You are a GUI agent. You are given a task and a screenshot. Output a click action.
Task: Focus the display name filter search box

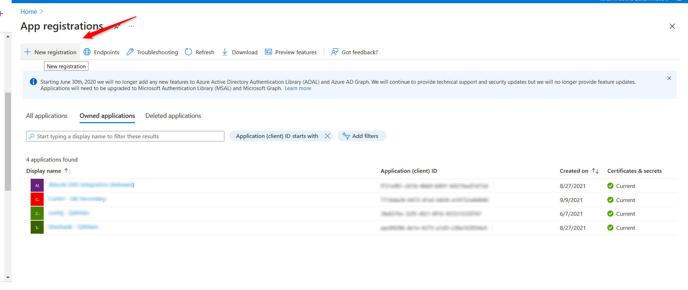(x=125, y=136)
